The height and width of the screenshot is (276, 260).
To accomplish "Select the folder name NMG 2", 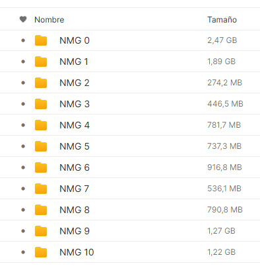I will click(75, 83).
